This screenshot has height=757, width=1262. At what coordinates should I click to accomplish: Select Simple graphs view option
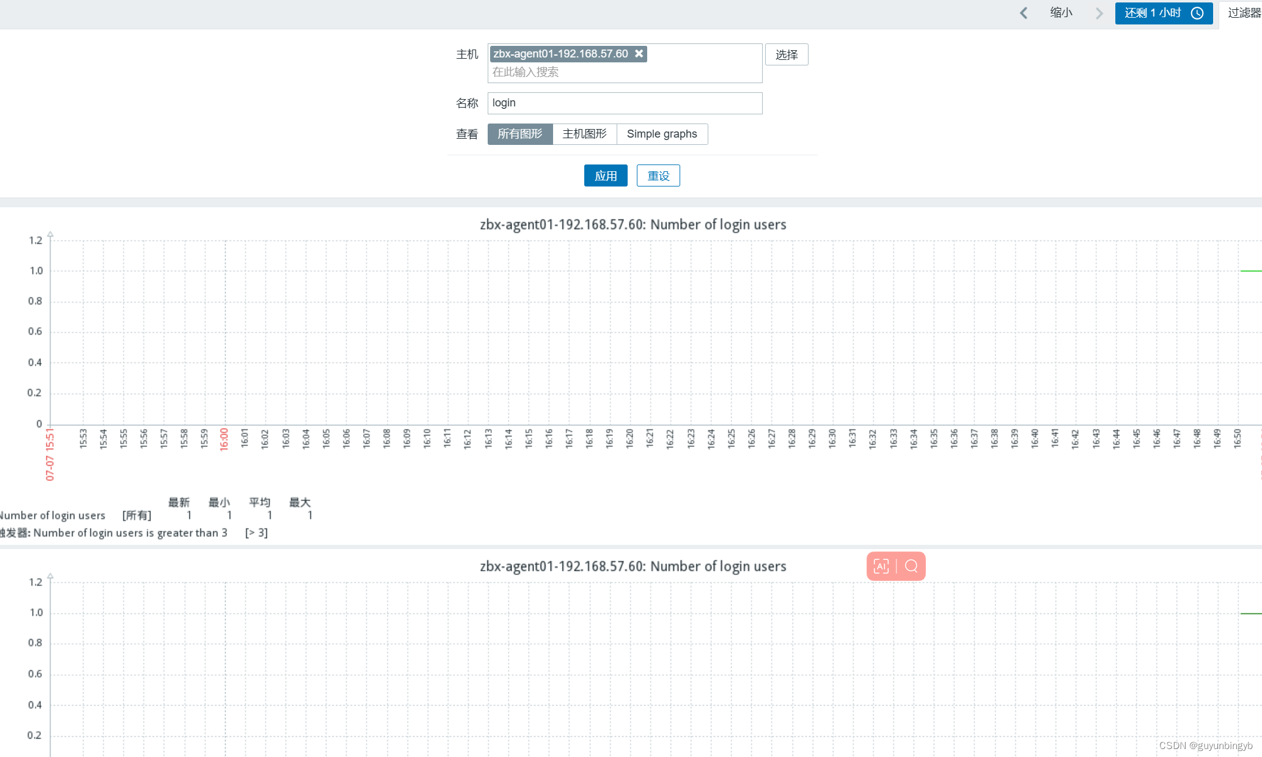click(662, 134)
